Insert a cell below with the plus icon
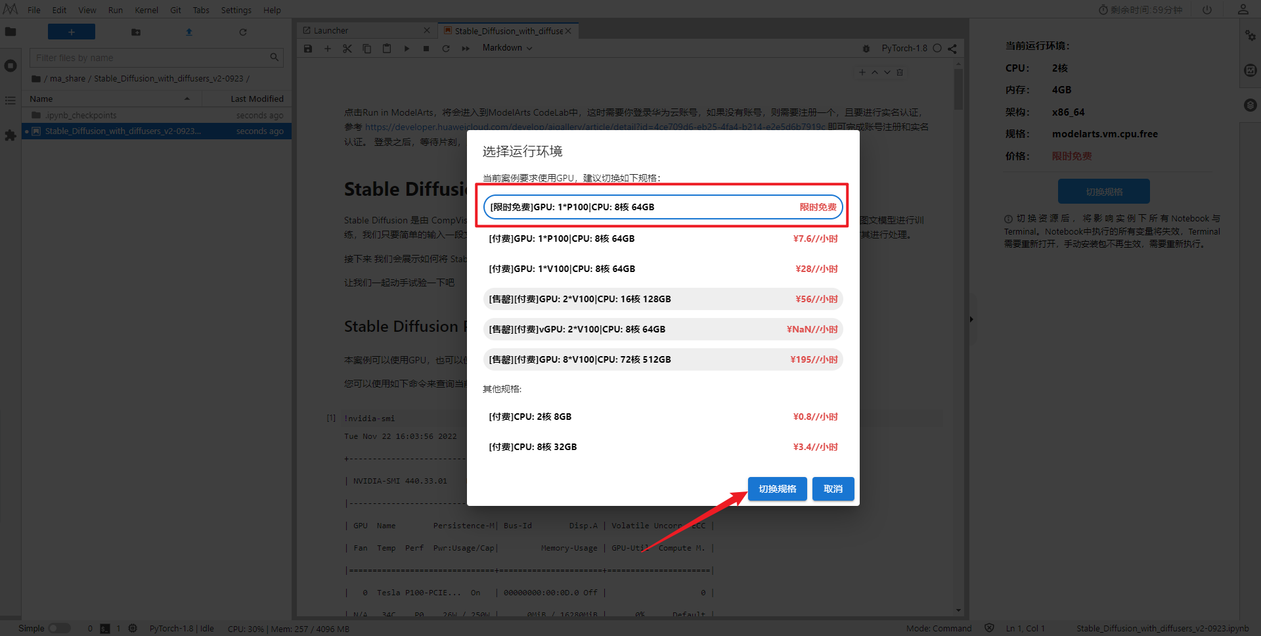The image size is (1261, 636). [x=328, y=49]
